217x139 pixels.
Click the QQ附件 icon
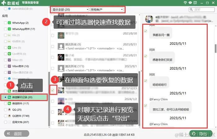(x=9, y=116)
